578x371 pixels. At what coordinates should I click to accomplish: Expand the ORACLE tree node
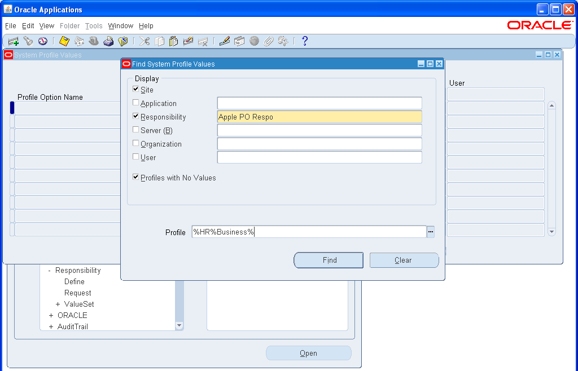[x=50, y=315]
